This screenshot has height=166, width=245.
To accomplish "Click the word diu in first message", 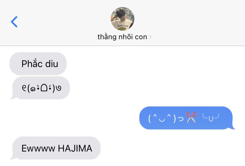I will [52, 64].
